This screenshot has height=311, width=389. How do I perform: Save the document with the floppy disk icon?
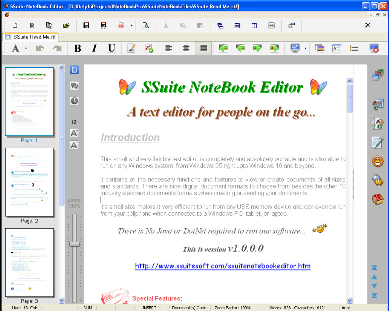click(x=86, y=25)
